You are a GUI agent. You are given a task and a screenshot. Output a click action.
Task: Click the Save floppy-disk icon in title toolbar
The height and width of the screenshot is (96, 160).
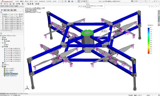pos(69,1)
